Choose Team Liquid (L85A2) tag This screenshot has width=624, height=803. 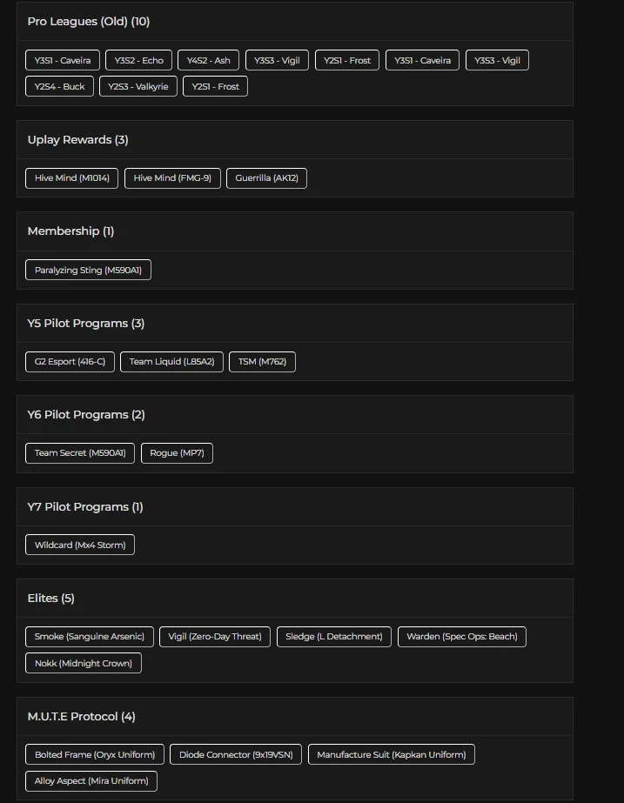click(171, 362)
